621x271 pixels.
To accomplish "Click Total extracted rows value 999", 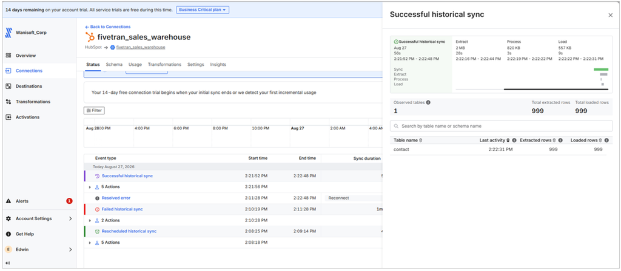I will 537,111.
